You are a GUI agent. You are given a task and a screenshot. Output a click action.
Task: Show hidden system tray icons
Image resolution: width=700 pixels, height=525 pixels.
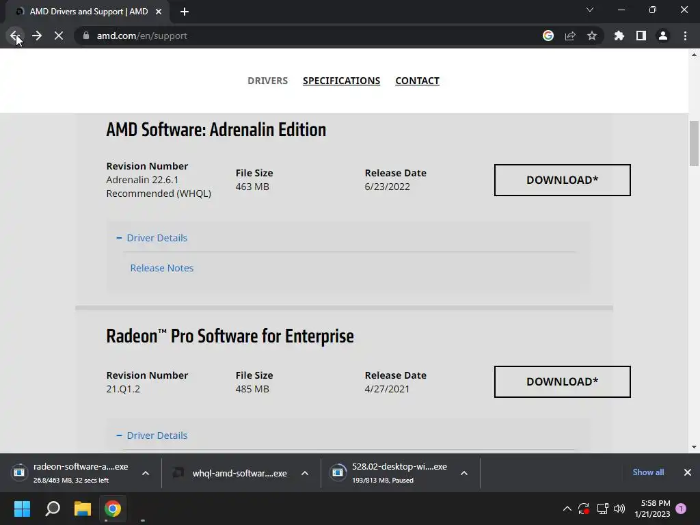click(x=567, y=509)
